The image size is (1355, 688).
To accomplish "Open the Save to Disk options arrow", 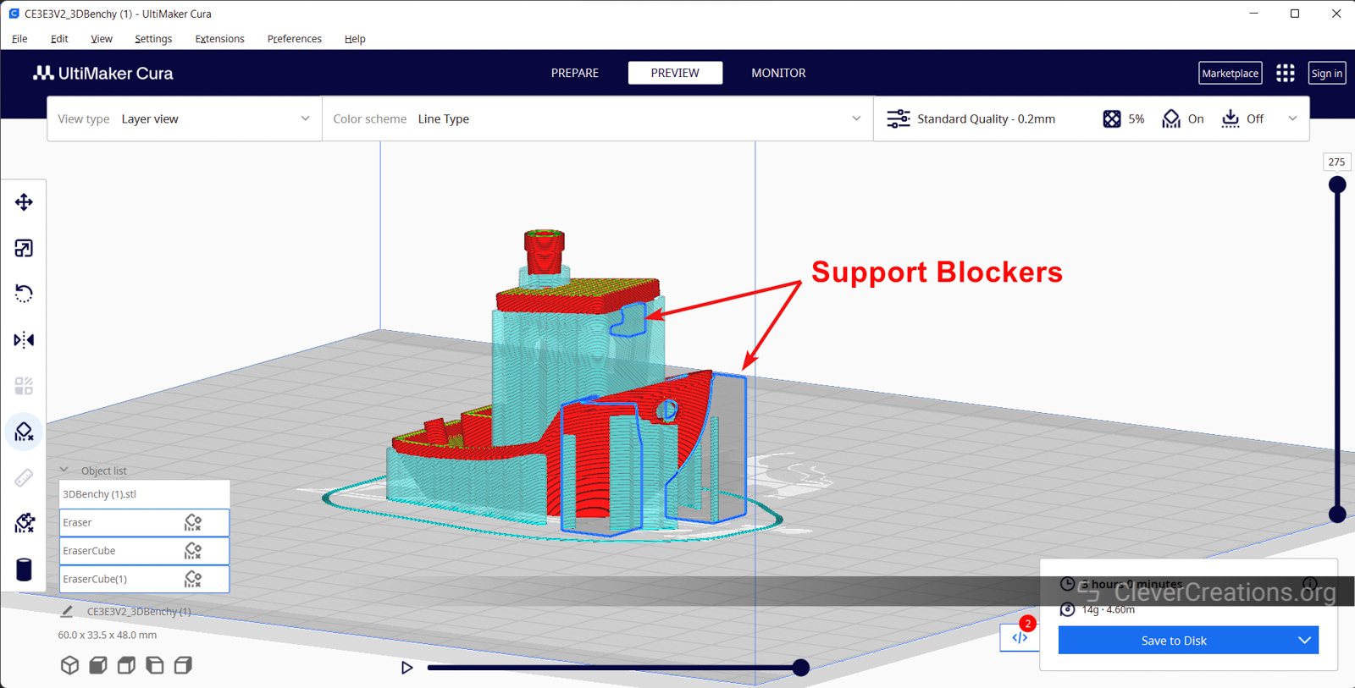I will point(1304,640).
